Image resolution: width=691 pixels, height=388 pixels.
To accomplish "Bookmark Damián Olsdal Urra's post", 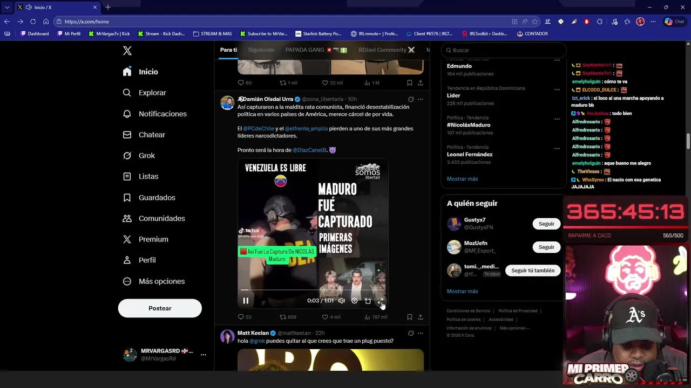I will 410,317.
